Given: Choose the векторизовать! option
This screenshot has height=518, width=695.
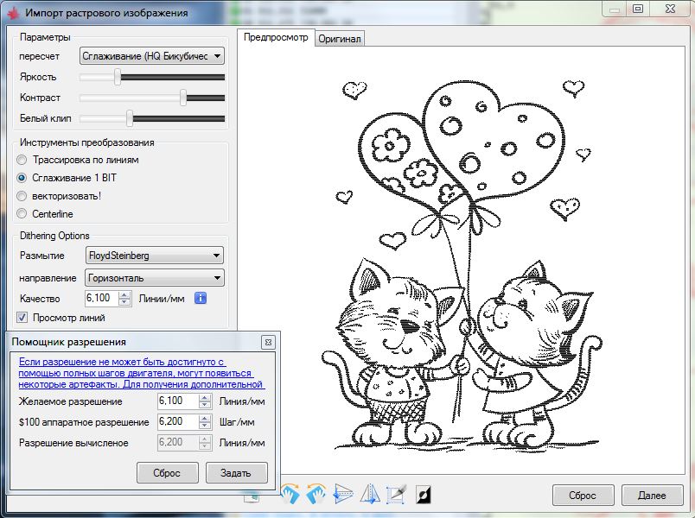Looking at the screenshot, I should (22, 196).
